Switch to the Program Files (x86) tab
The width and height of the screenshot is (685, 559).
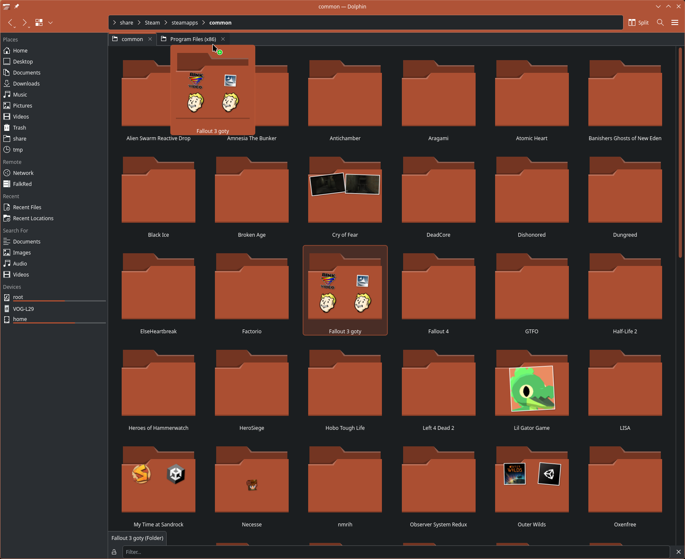193,39
